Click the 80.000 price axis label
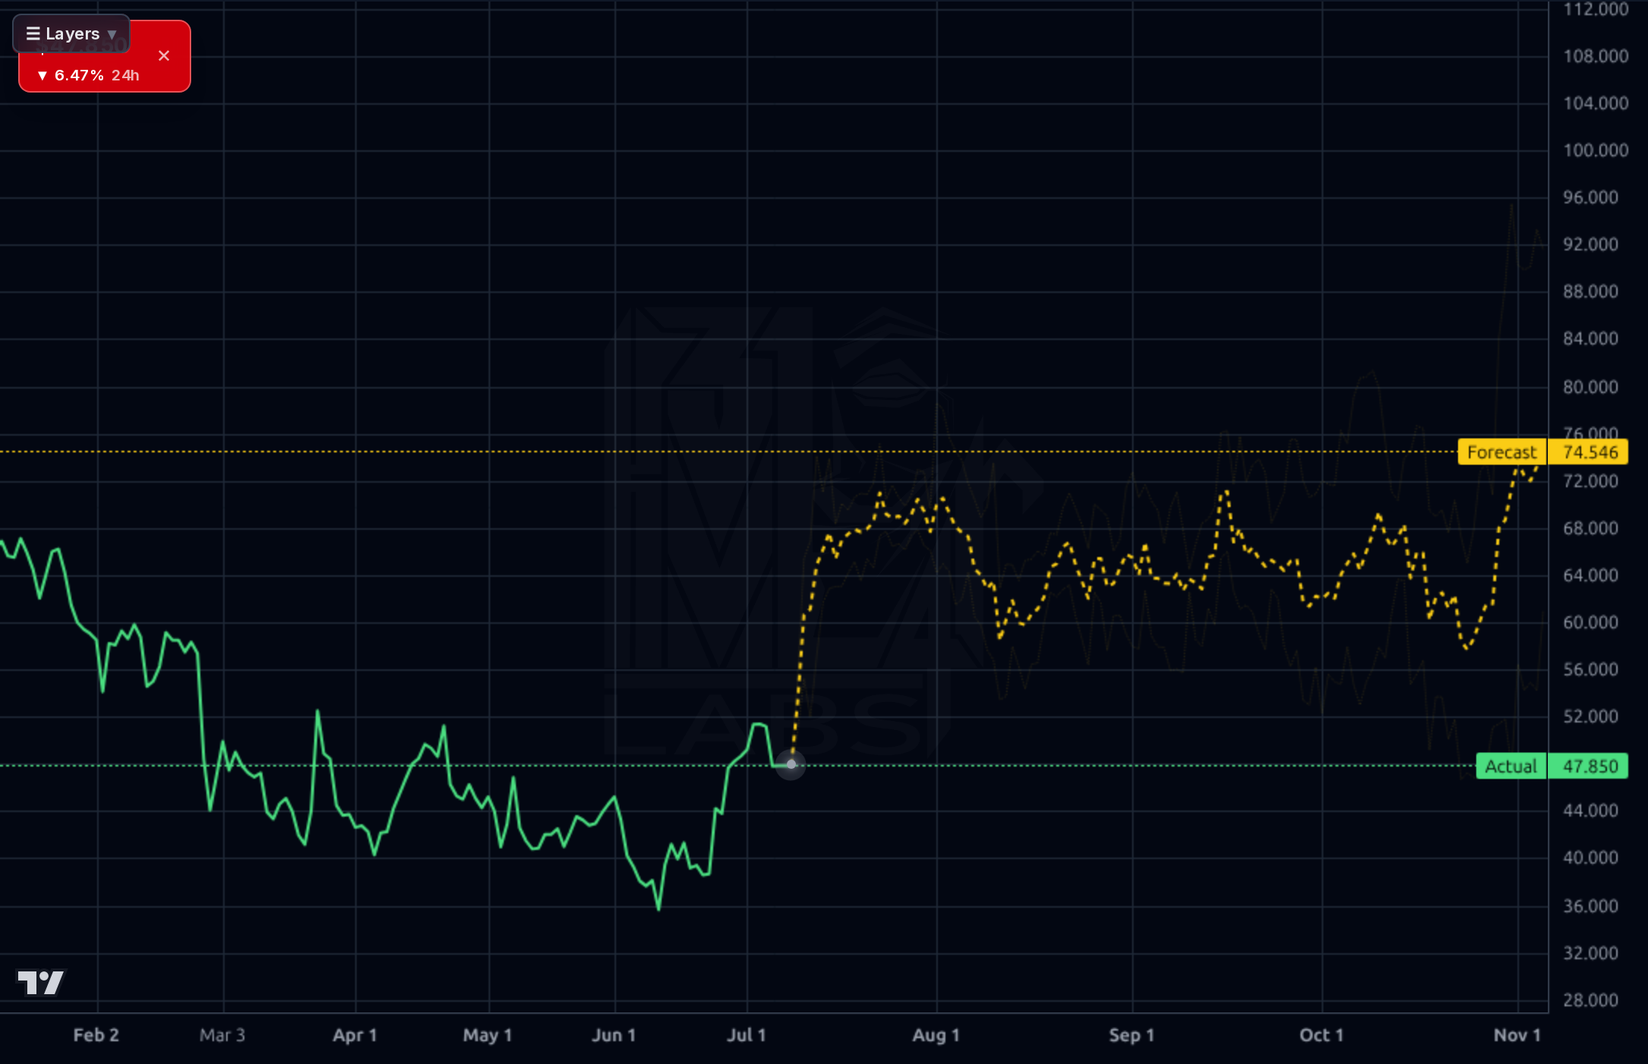This screenshot has width=1648, height=1064. tap(1590, 387)
